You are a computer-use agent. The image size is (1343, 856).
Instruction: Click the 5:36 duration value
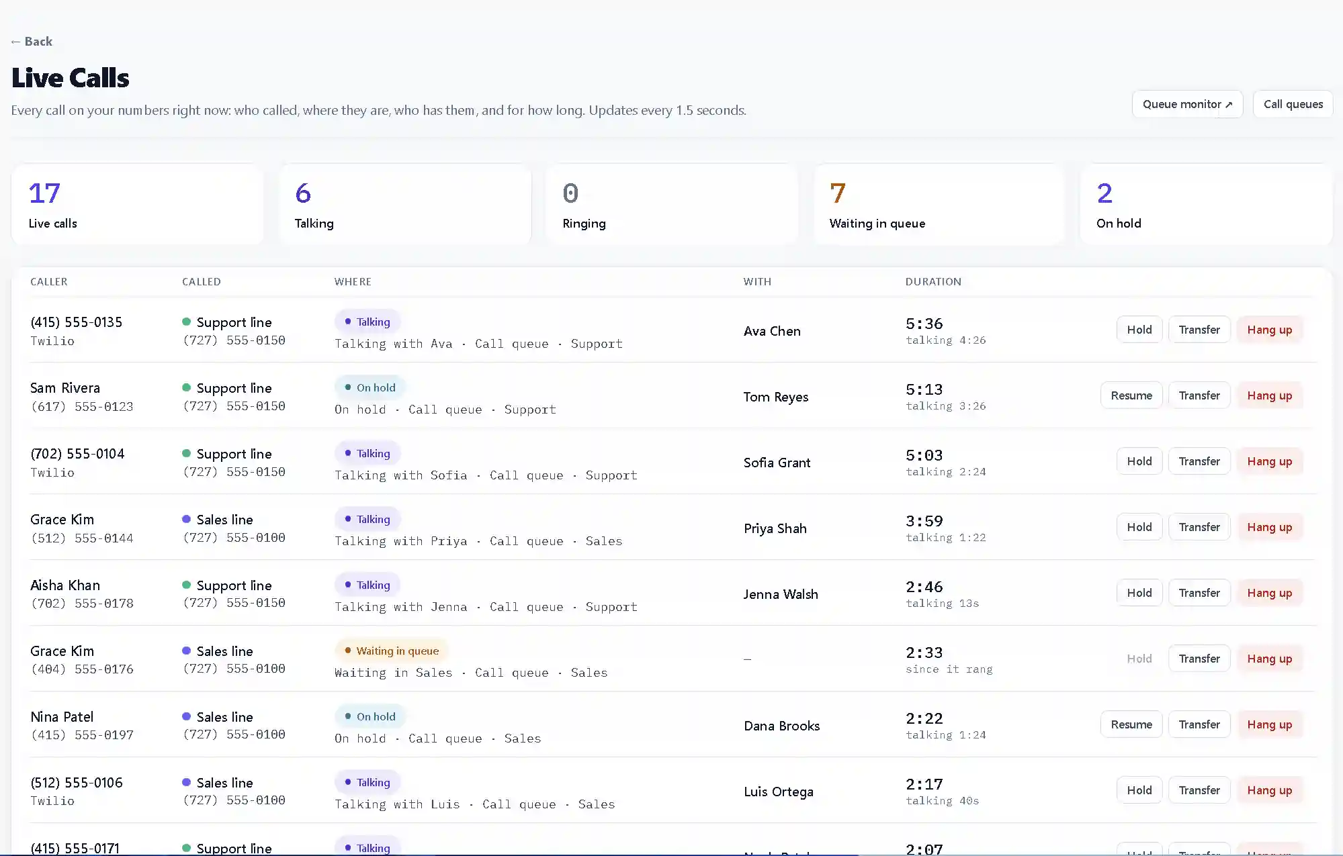[x=924, y=324]
